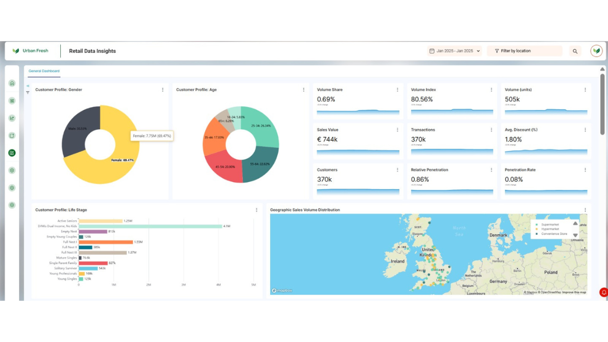Click the search magnifier icon
Screen dimensions: 608x342
tap(575, 51)
